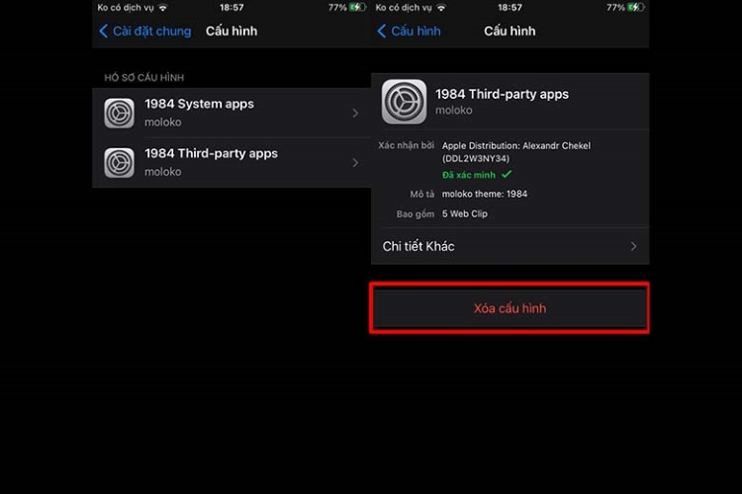Screen dimensions: 742x494
Task: Tap the 5 Web Clip contents entry
Action: 465,213
